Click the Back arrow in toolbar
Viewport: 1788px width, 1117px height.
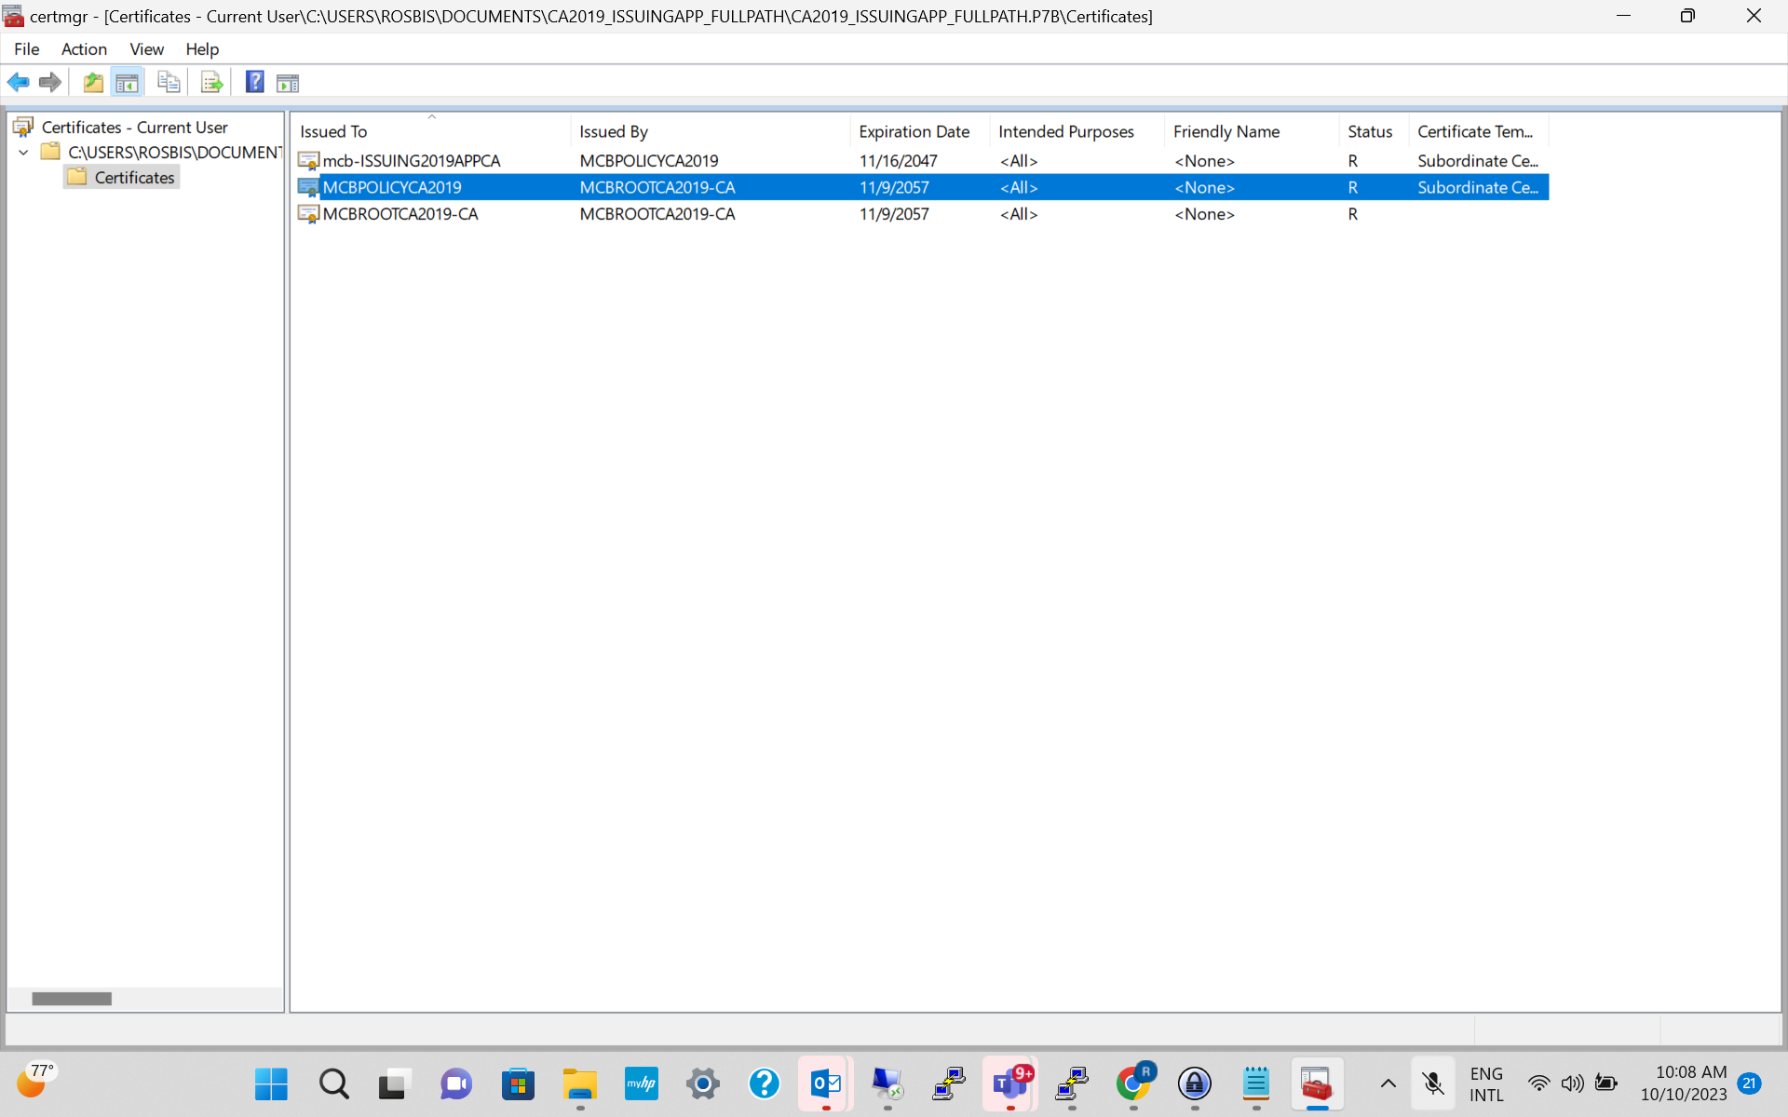[x=18, y=82]
